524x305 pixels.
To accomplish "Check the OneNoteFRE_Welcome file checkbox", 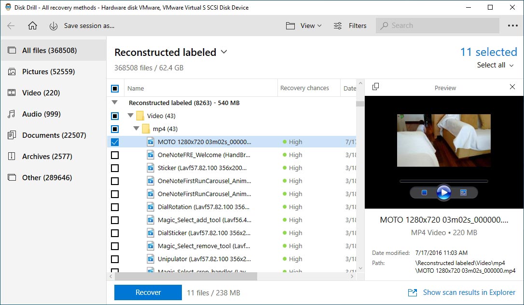I will [115, 155].
